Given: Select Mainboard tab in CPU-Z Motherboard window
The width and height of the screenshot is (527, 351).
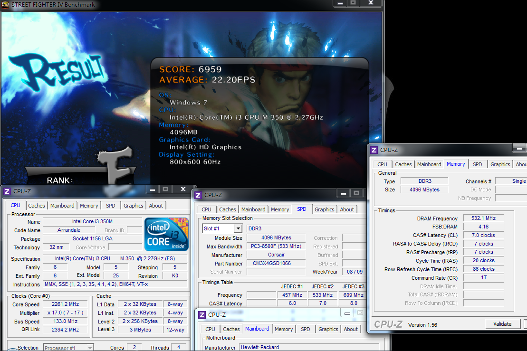Looking at the screenshot, I should pyautogui.click(x=257, y=329).
